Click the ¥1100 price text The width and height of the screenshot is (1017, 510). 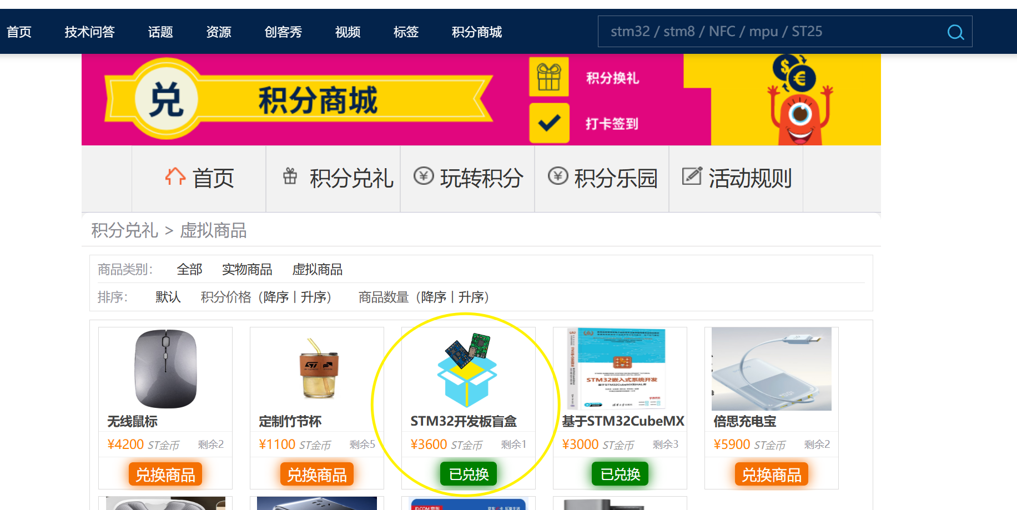tap(277, 445)
